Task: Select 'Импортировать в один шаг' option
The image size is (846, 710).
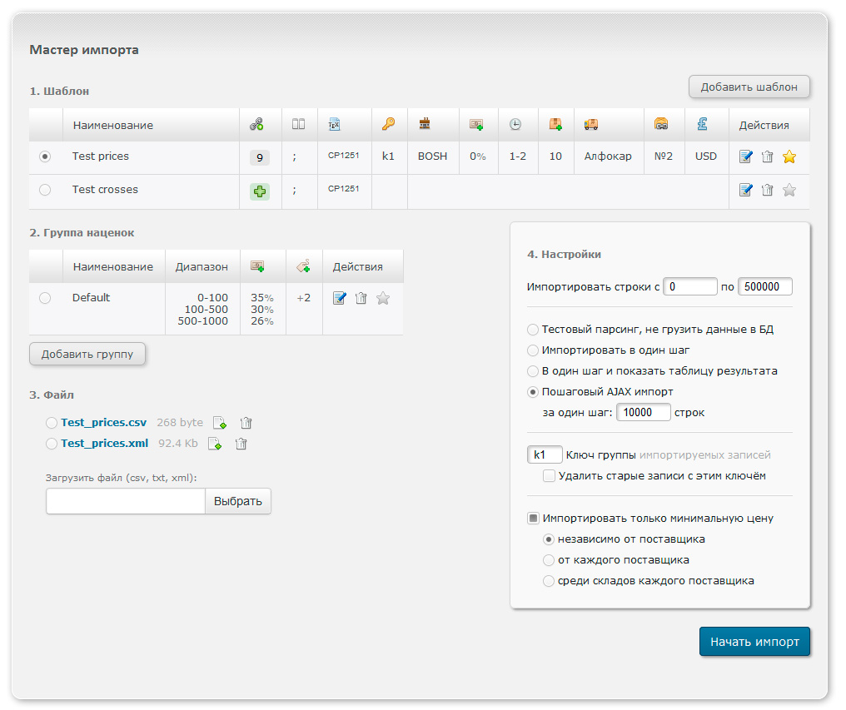Action: tap(533, 350)
